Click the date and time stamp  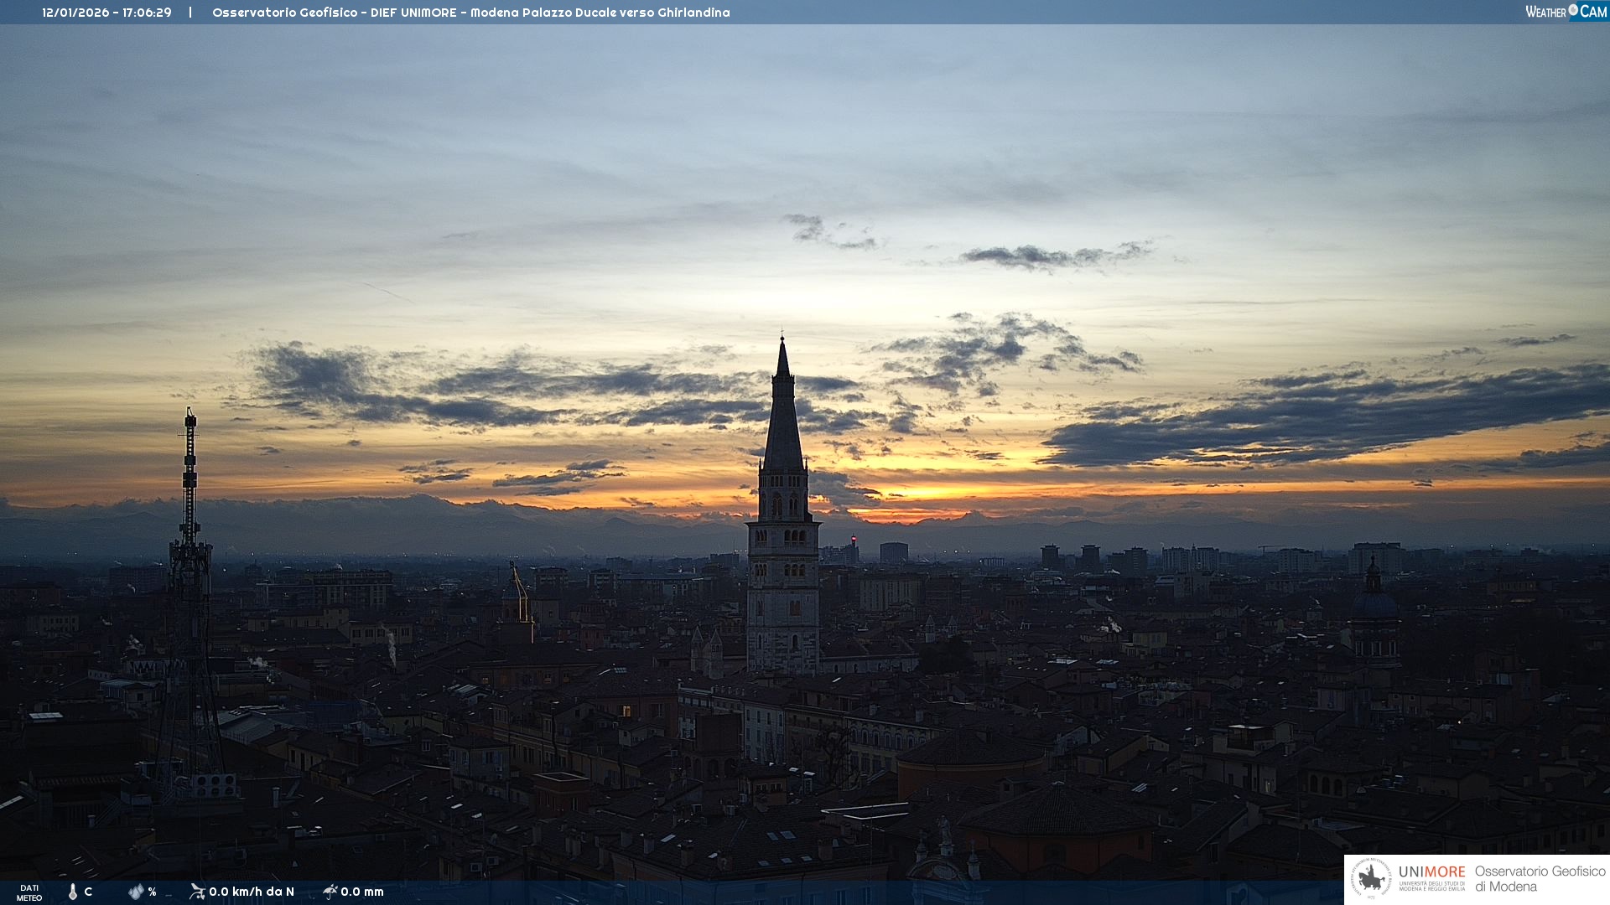(x=106, y=13)
